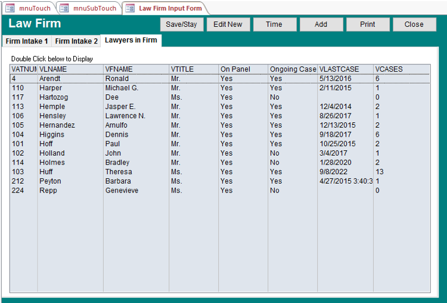Click the Law Firm Input Form tab icon
The image size is (447, 303).
[129, 8]
